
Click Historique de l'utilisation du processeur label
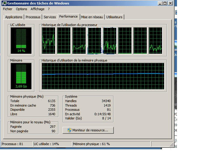pyautogui.click(x=69, y=25)
